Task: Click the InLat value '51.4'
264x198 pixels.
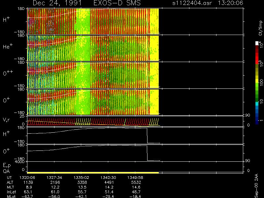Action: [109, 192]
